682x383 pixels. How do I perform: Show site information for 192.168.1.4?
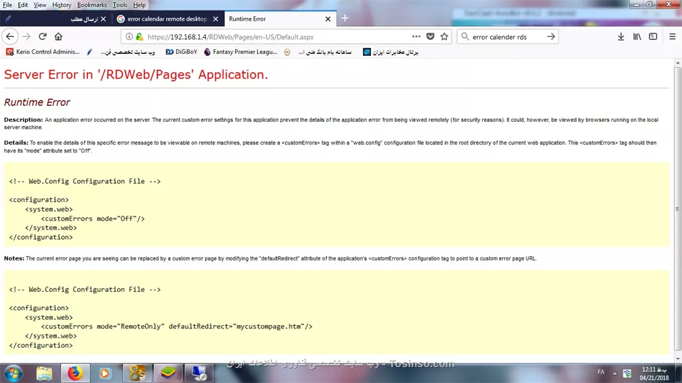(x=129, y=37)
